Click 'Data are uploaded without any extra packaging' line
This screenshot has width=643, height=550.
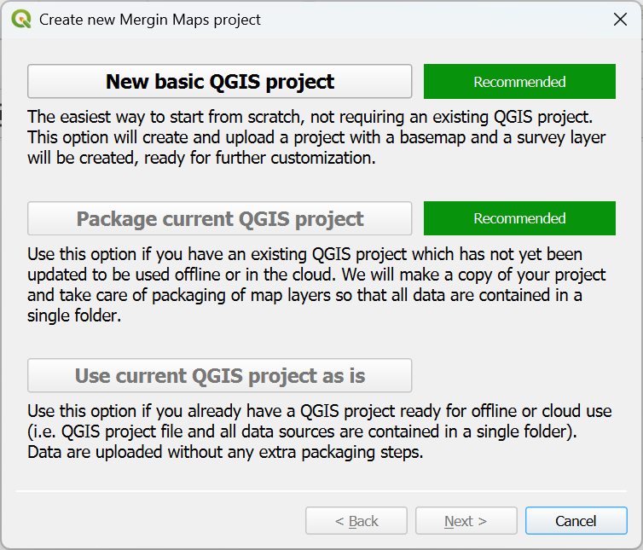coord(225,452)
